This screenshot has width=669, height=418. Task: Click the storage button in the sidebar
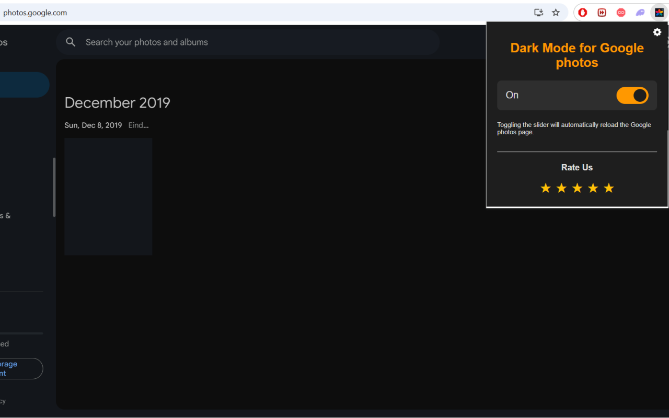21,368
